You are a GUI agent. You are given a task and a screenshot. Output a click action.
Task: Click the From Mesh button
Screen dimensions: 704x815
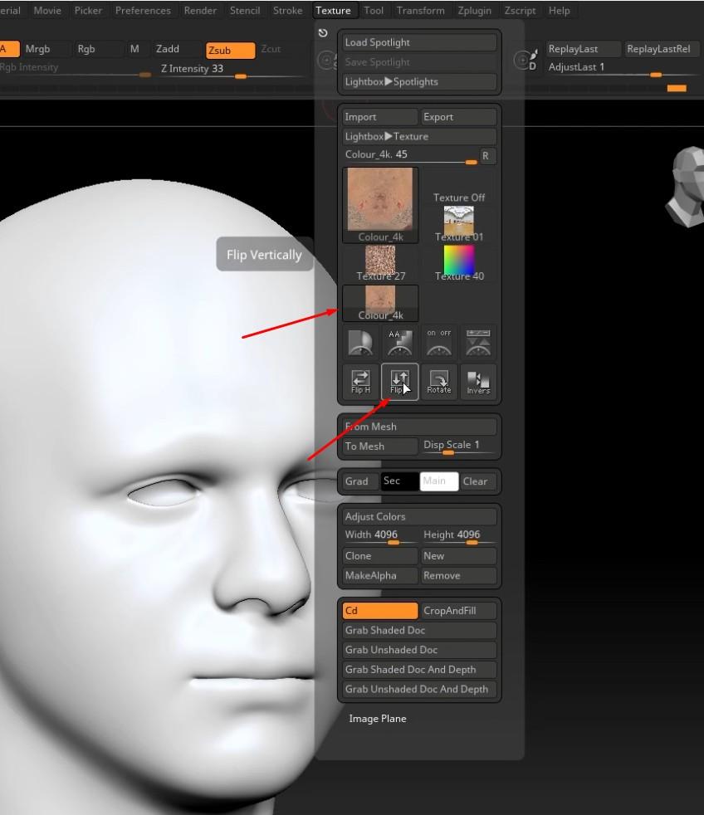click(419, 427)
